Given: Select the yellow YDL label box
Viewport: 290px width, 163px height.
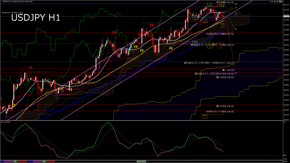Looking at the screenshot, I should [x=210, y=45].
